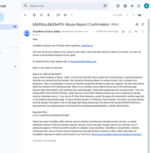Image resolution: width=151 pixels, height=153 pixels.
Task: Open message More options menu
Action: (143, 32)
